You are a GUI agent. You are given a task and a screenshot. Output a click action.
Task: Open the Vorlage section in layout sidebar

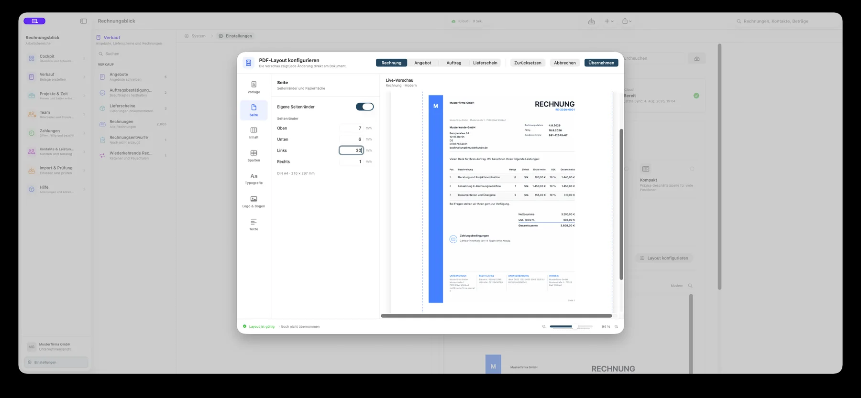tap(254, 87)
